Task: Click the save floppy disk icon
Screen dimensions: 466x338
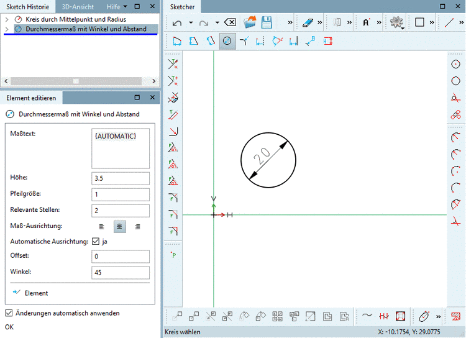Action: coord(267,22)
